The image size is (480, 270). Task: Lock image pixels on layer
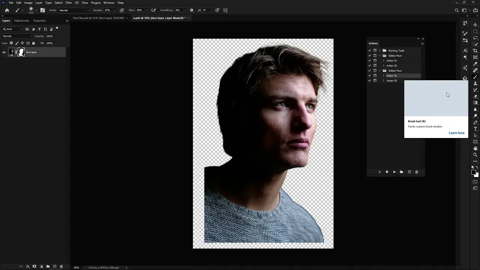pyautogui.click(x=17, y=43)
